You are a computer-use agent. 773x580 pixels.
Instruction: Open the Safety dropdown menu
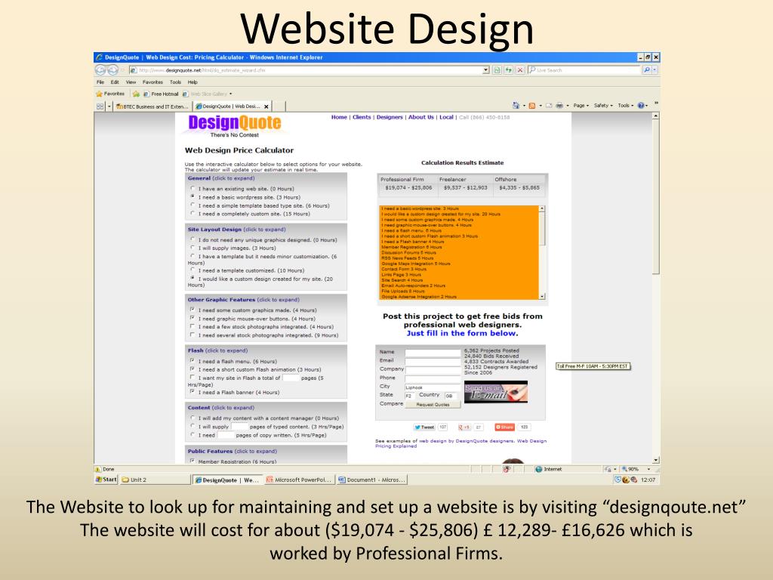603,106
